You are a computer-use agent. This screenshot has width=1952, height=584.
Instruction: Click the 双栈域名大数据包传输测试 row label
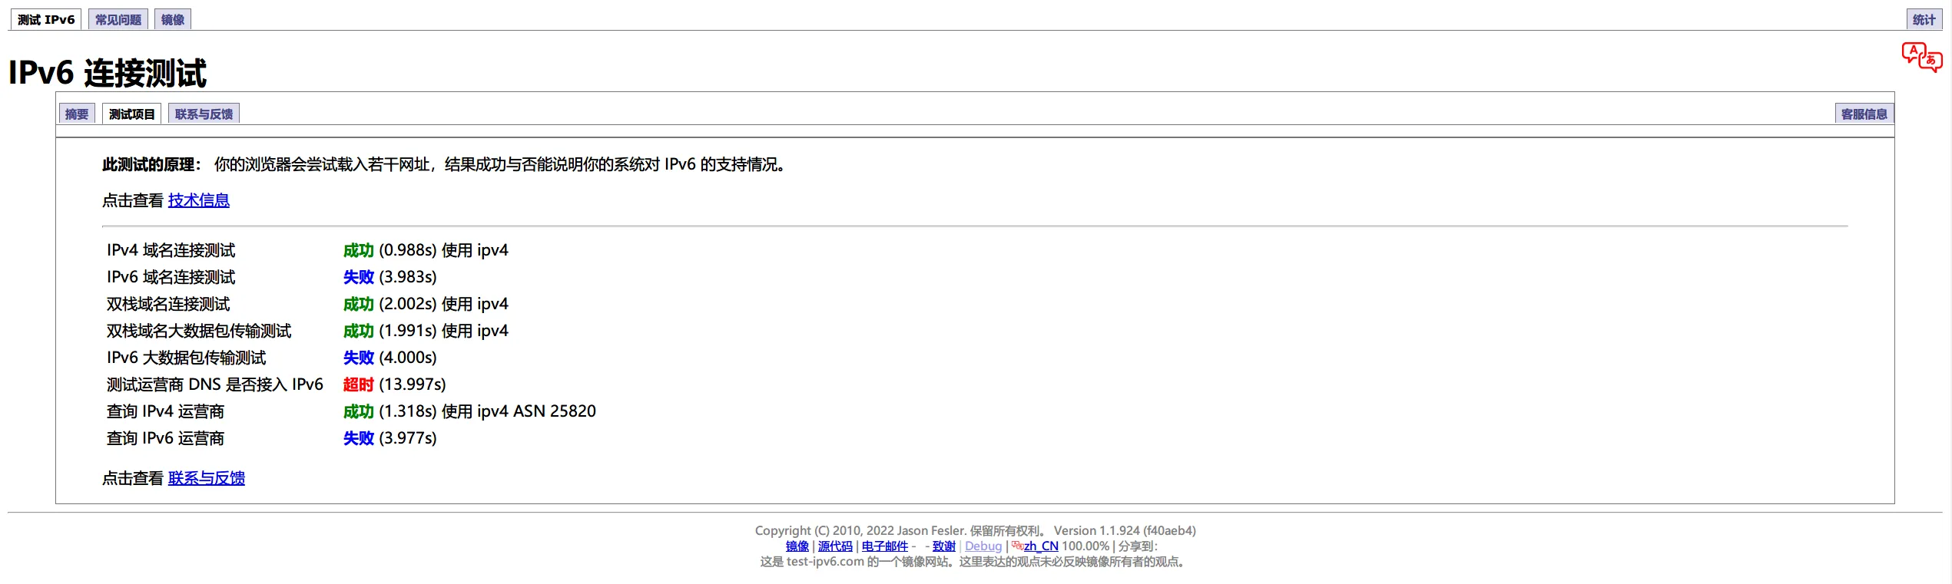[x=199, y=331]
